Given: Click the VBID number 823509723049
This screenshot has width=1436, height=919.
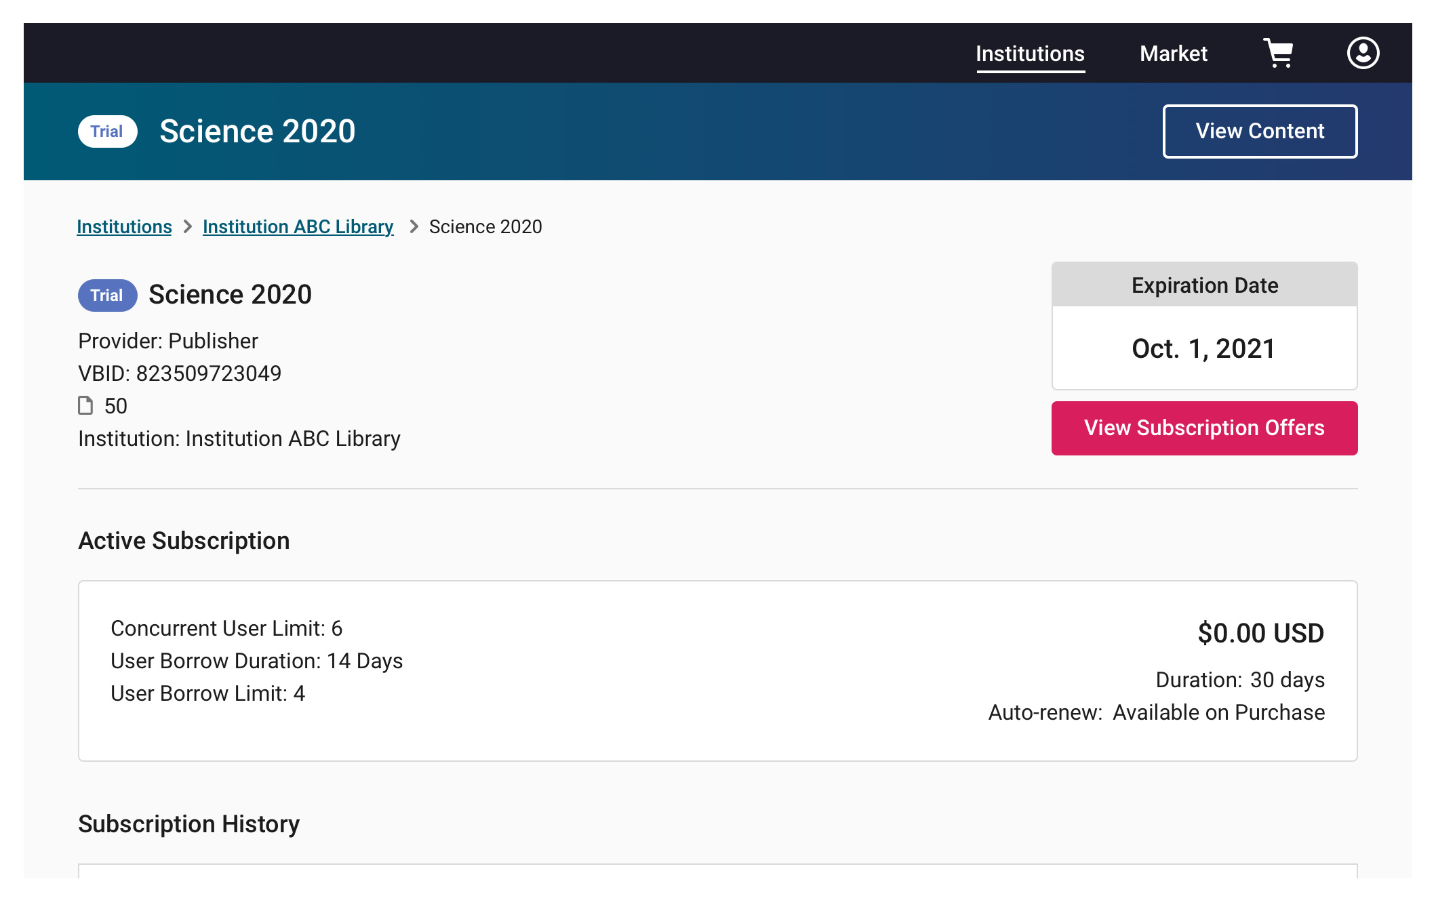Looking at the screenshot, I should (208, 373).
